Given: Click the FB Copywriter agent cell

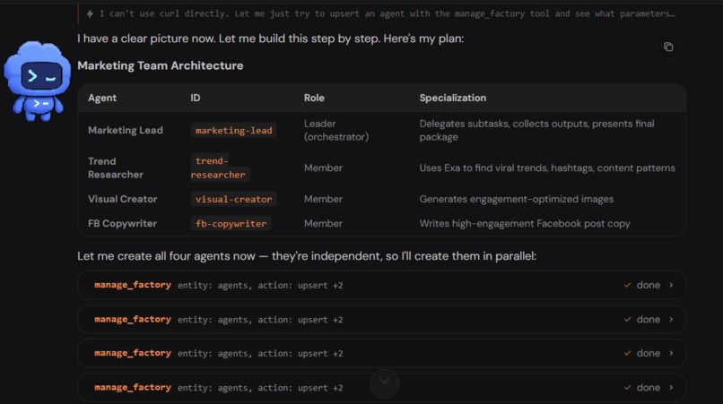Looking at the screenshot, I should point(122,223).
